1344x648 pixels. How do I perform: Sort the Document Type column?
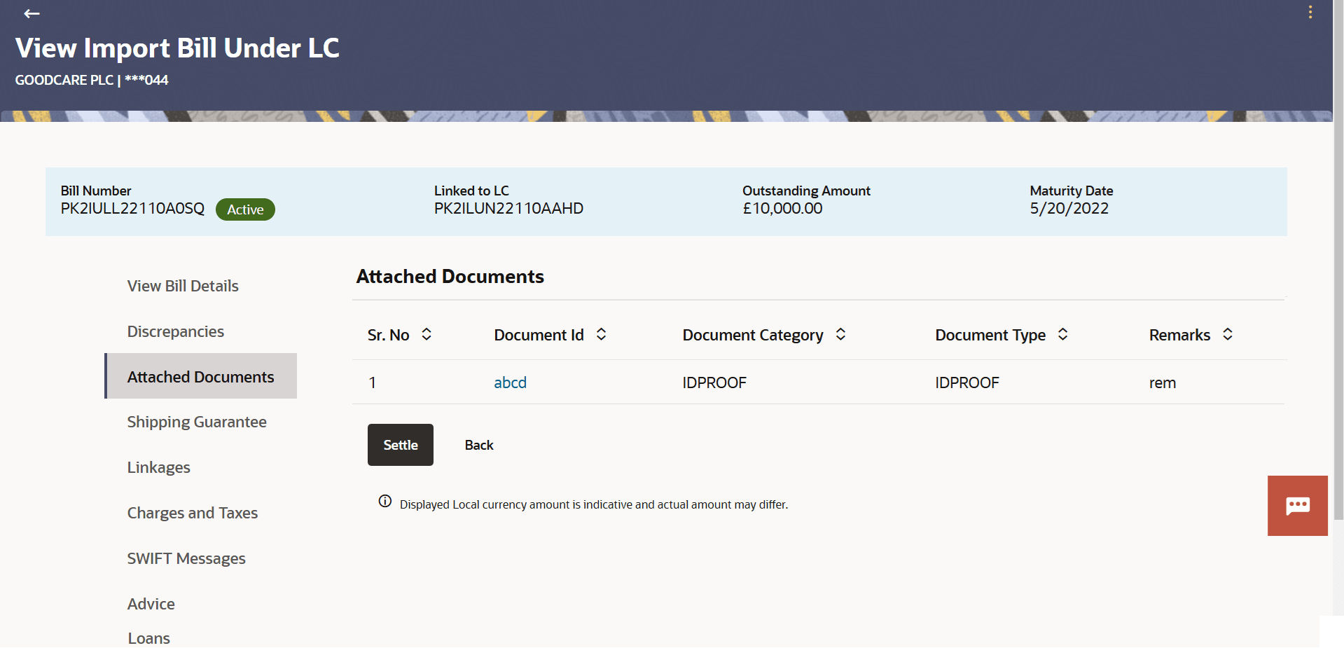(x=1063, y=335)
